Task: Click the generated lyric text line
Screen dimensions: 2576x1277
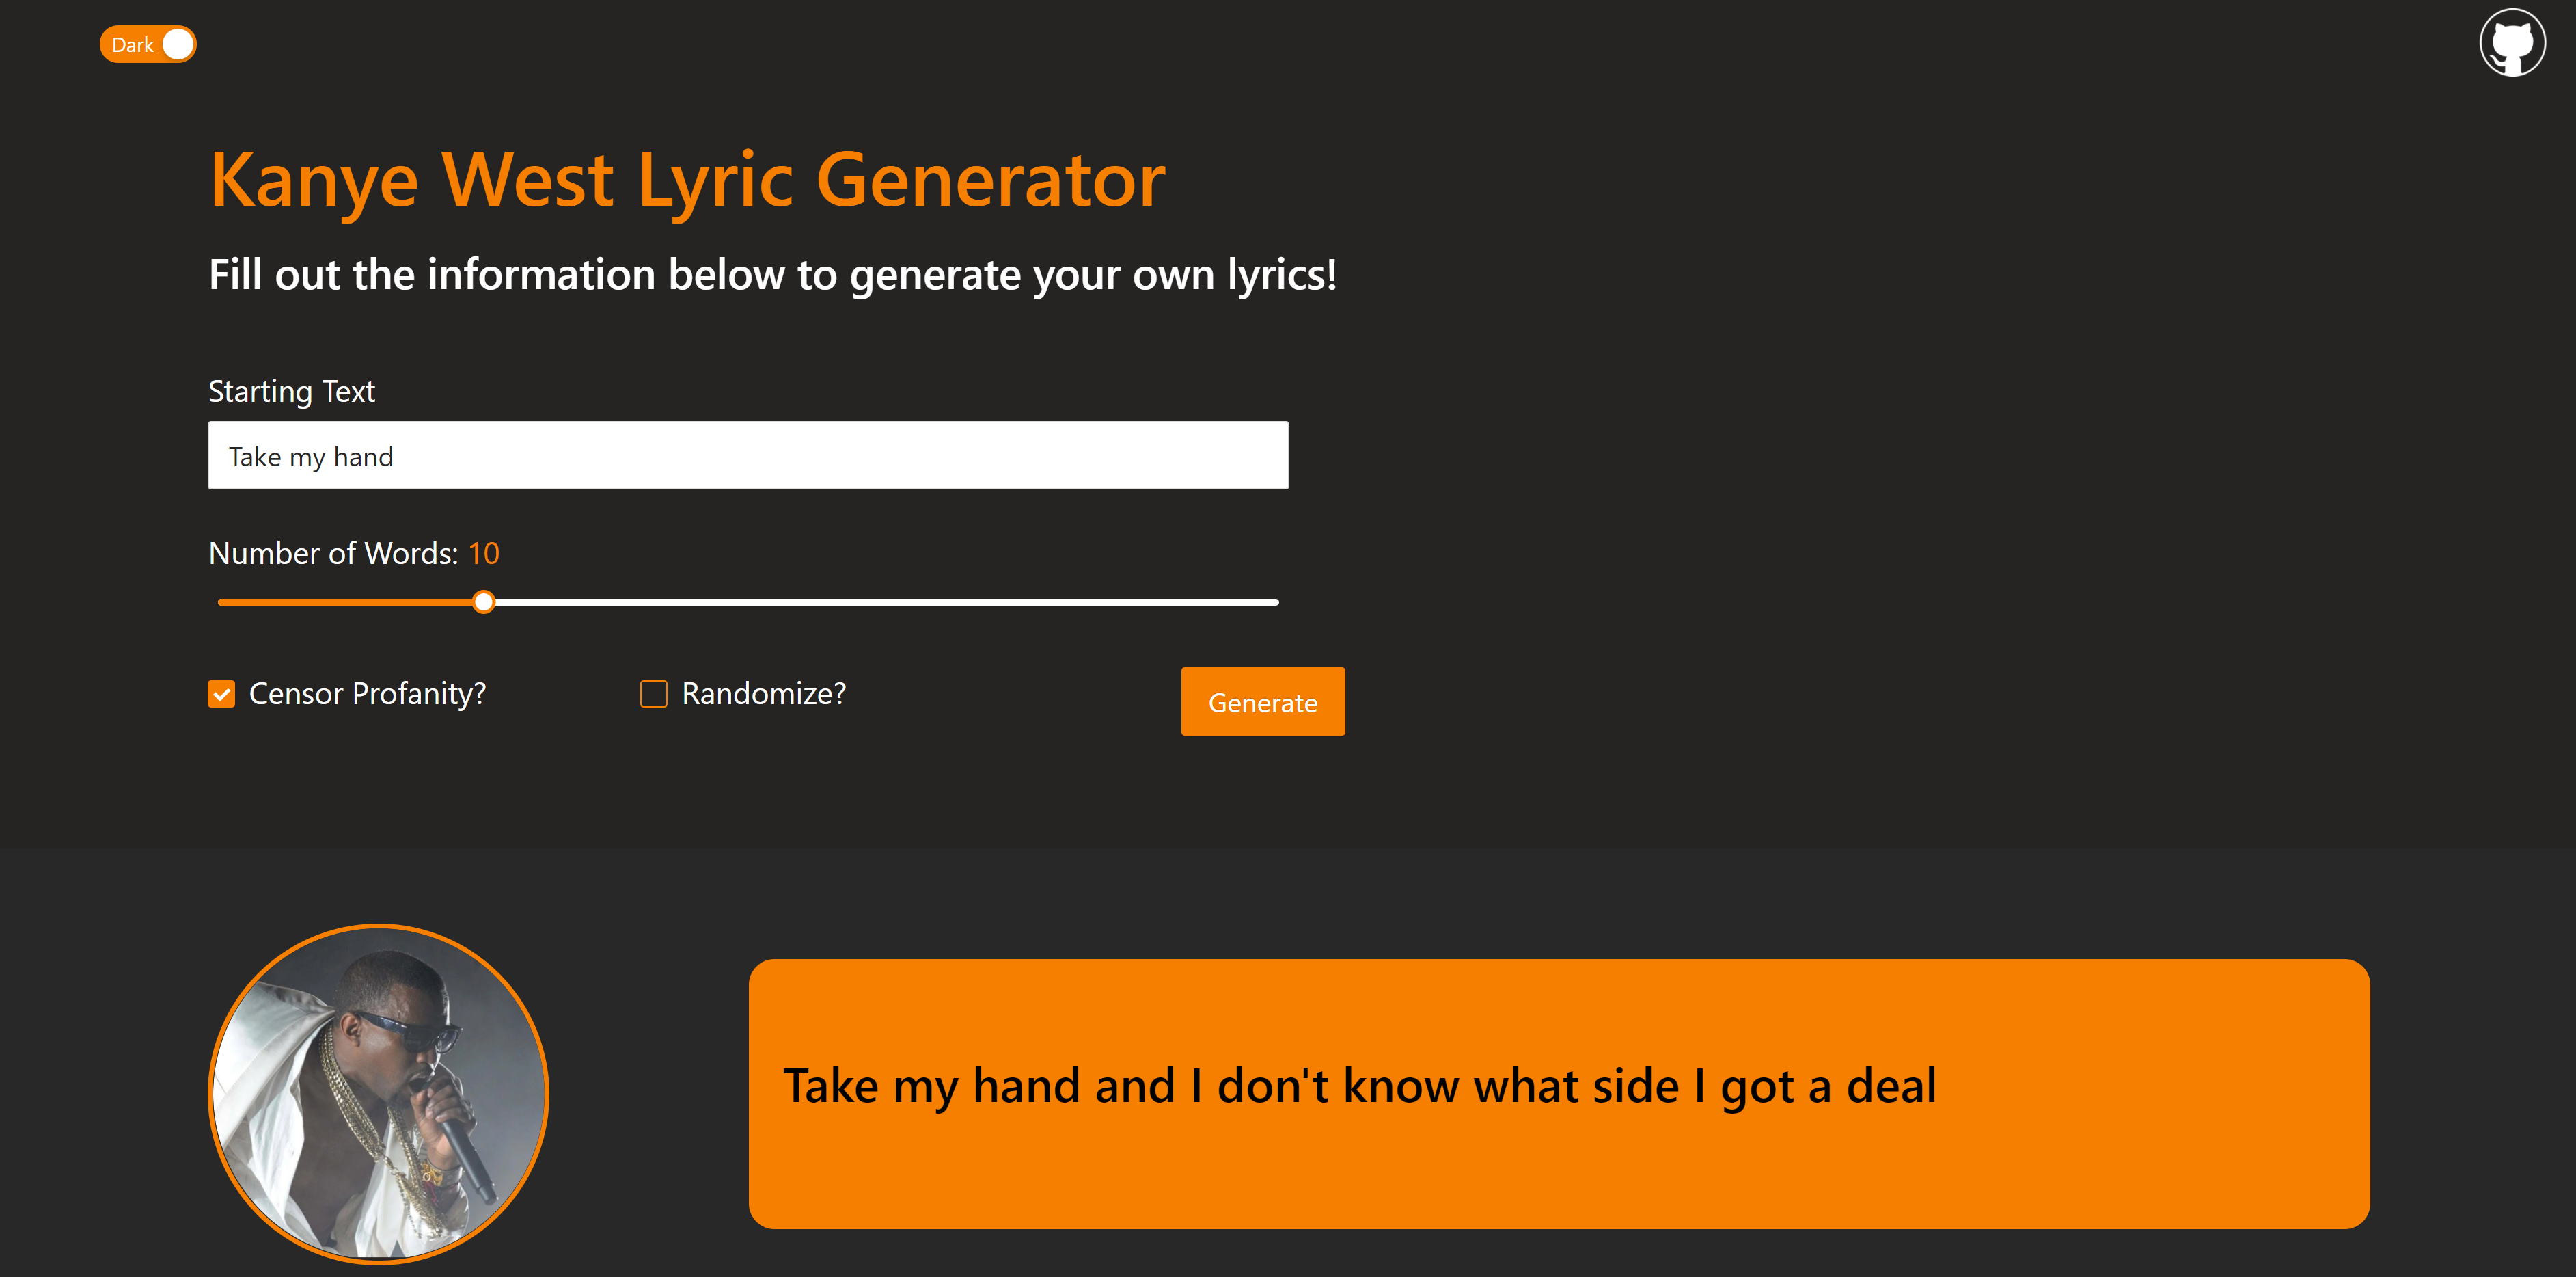Action: pyautogui.click(x=1359, y=1086)
